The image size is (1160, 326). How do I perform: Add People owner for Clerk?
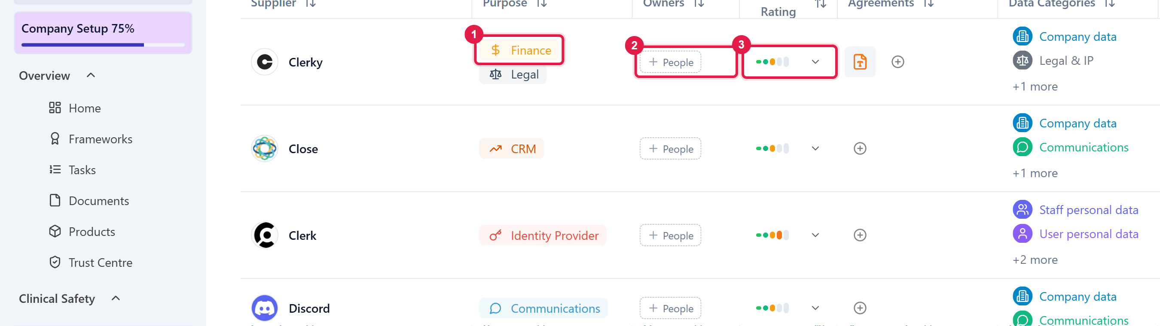click(x=670, y=235)
